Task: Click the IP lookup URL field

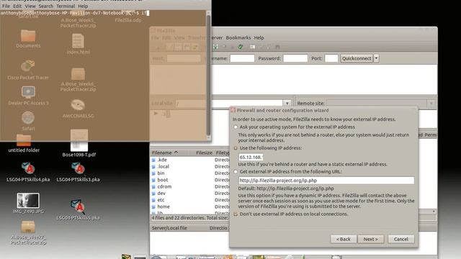Action: coord(326,181)
